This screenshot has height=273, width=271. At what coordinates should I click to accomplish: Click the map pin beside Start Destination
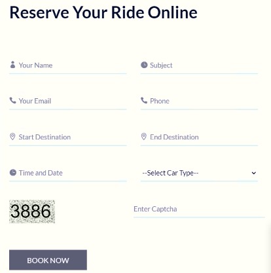[12, 137]
